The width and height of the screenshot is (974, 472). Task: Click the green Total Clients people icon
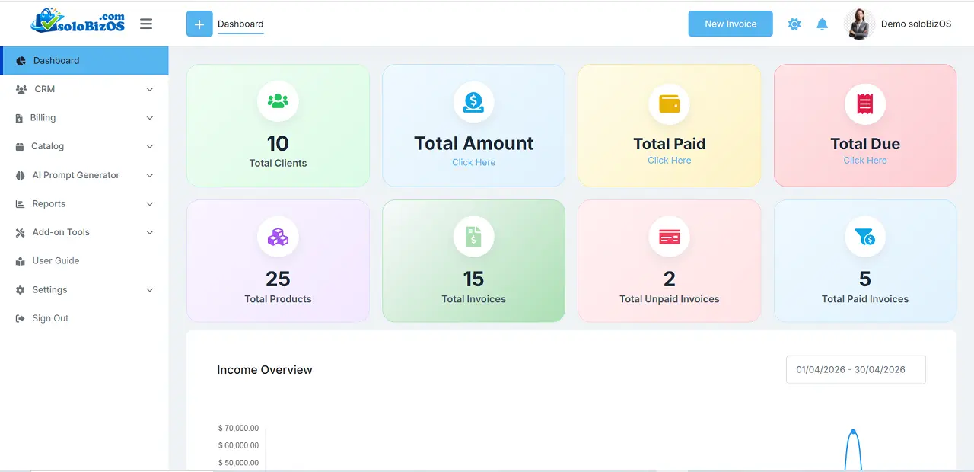(278, 101)
